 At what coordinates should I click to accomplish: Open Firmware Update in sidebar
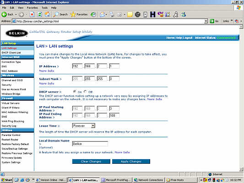[x=11, y=158]
